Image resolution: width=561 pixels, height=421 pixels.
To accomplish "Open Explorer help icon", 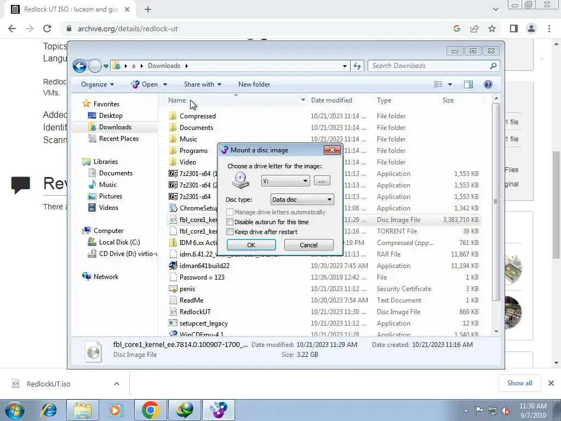I will tap(488, 84).
